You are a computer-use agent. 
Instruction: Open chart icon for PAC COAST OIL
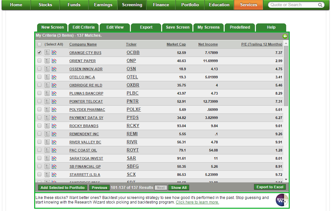click(54, 150)
